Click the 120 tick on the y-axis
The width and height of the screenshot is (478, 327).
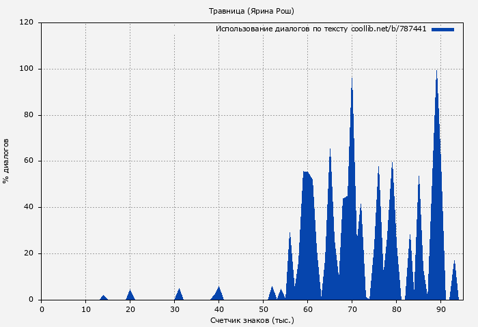pos(27,22)
